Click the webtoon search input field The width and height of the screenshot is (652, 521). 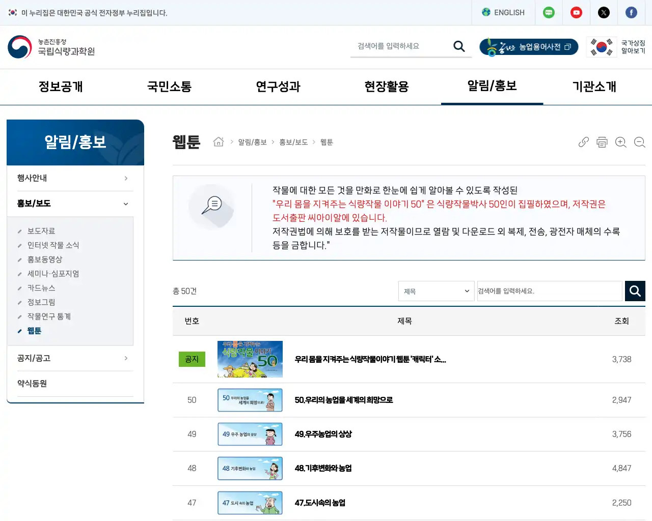549,291
